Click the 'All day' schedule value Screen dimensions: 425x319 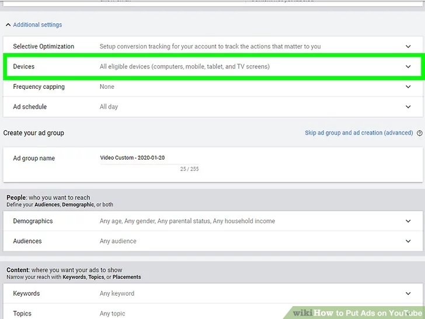[x=109, y=107]
